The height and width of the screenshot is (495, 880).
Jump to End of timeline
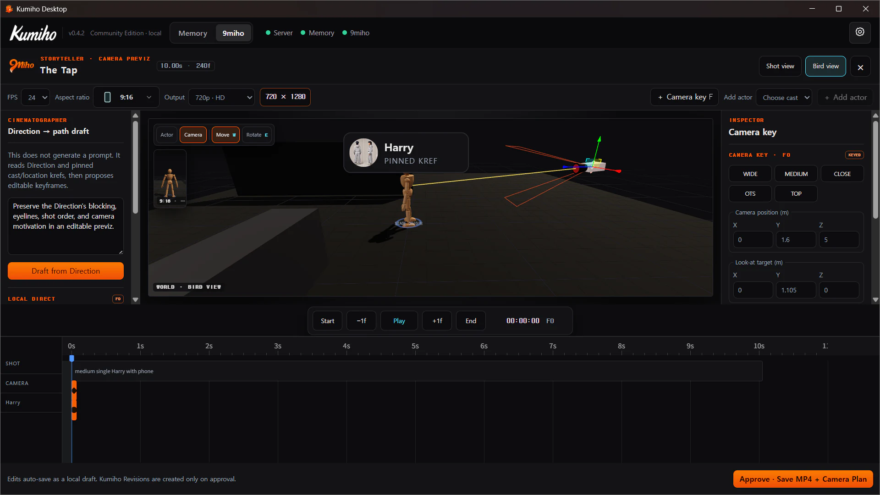tap(471, 321)
